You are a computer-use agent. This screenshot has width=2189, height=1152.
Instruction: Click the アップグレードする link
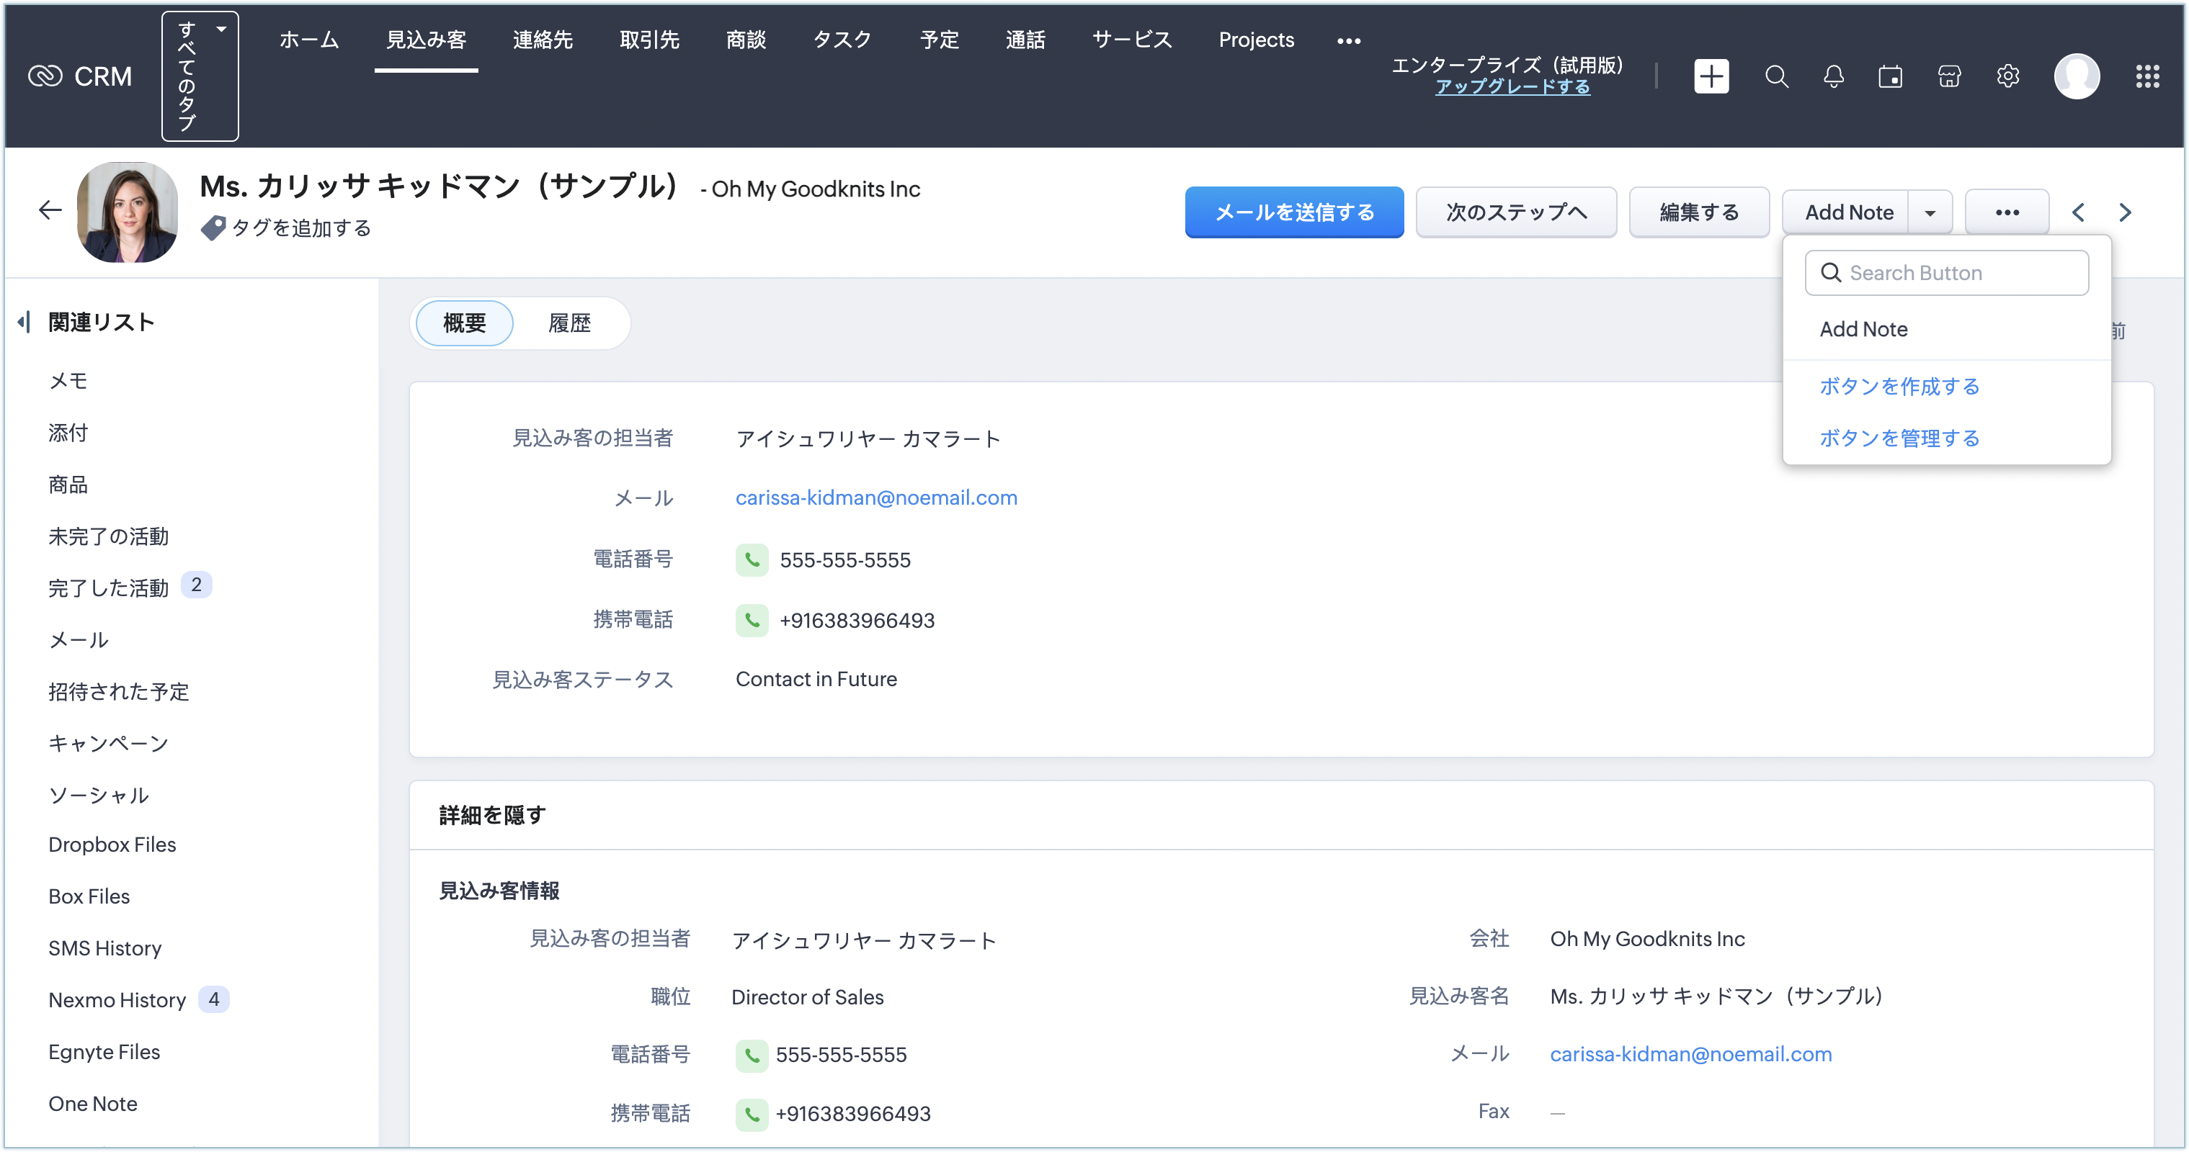click(1512, 86)
